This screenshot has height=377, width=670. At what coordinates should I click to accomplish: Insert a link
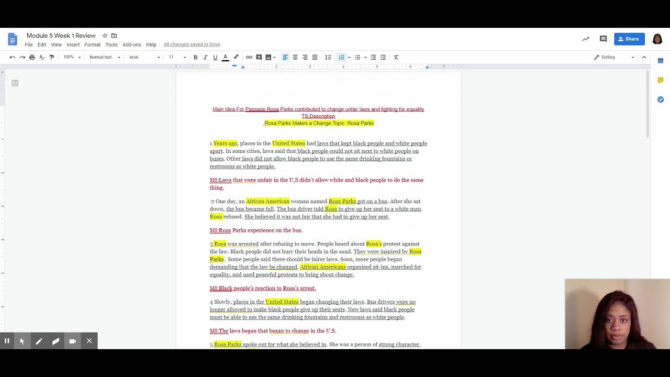(x=249, y=57)
